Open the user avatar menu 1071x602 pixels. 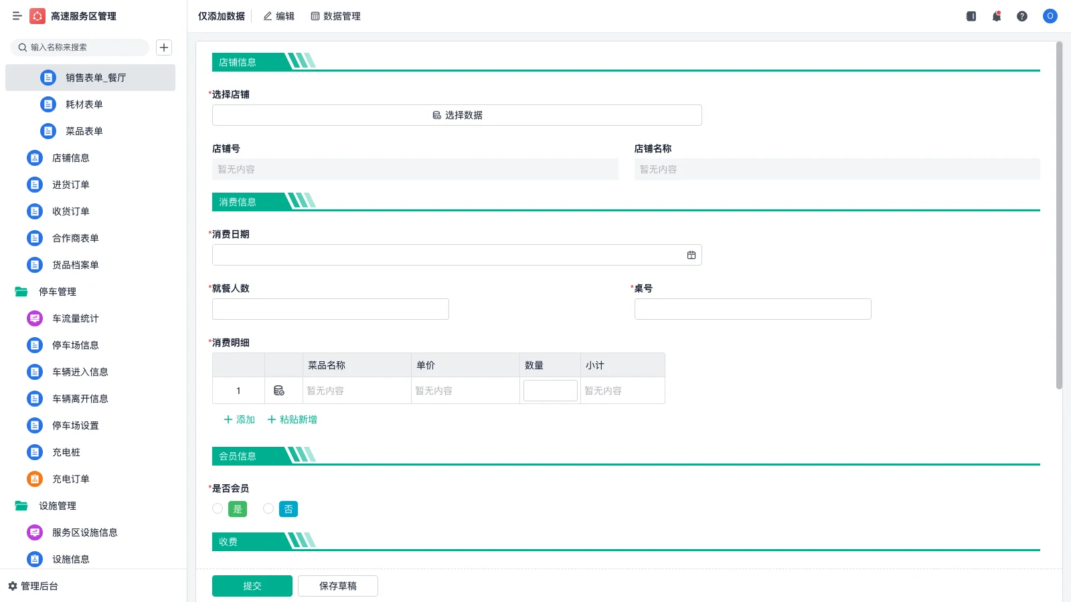pos(1050,16)
